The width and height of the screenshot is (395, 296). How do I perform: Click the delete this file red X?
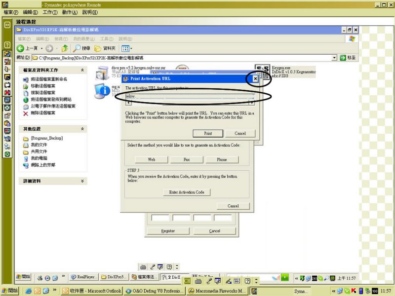click(x=26, y=113)
